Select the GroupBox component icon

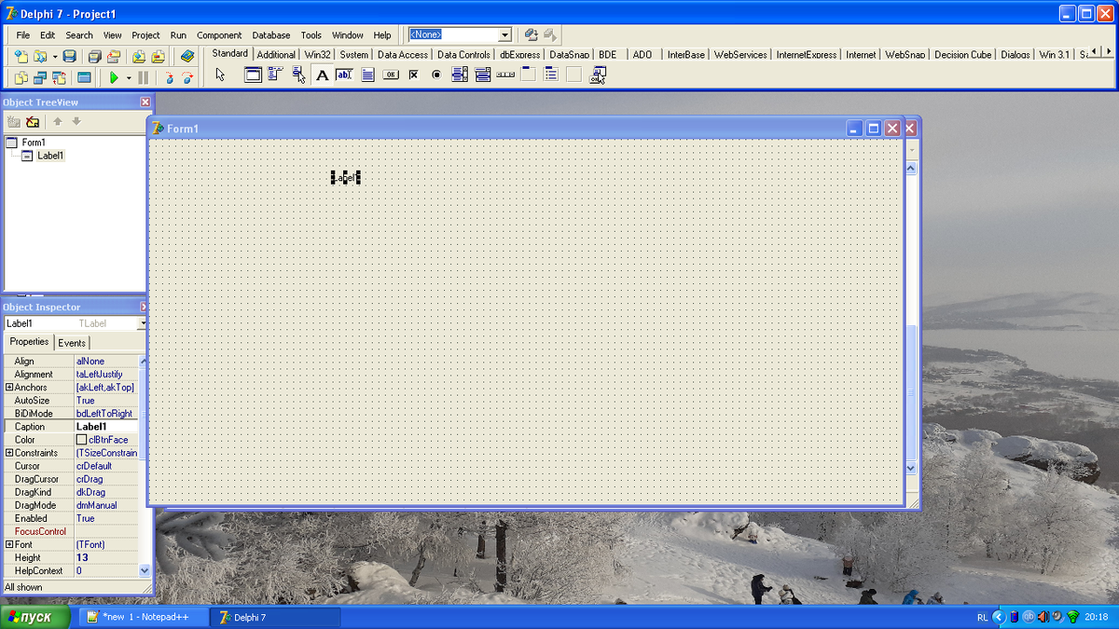click(x=528, y=75)
